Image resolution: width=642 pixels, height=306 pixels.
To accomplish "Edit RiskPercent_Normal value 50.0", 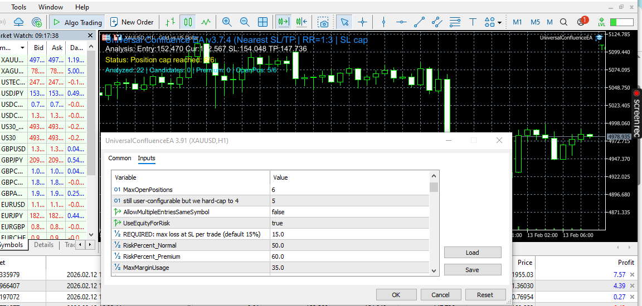I will point(349,245).
